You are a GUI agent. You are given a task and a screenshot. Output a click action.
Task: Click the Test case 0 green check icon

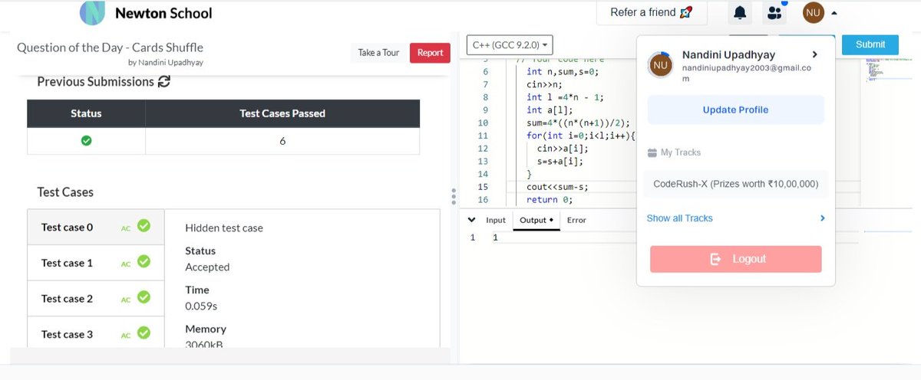(x=144, y=226)
